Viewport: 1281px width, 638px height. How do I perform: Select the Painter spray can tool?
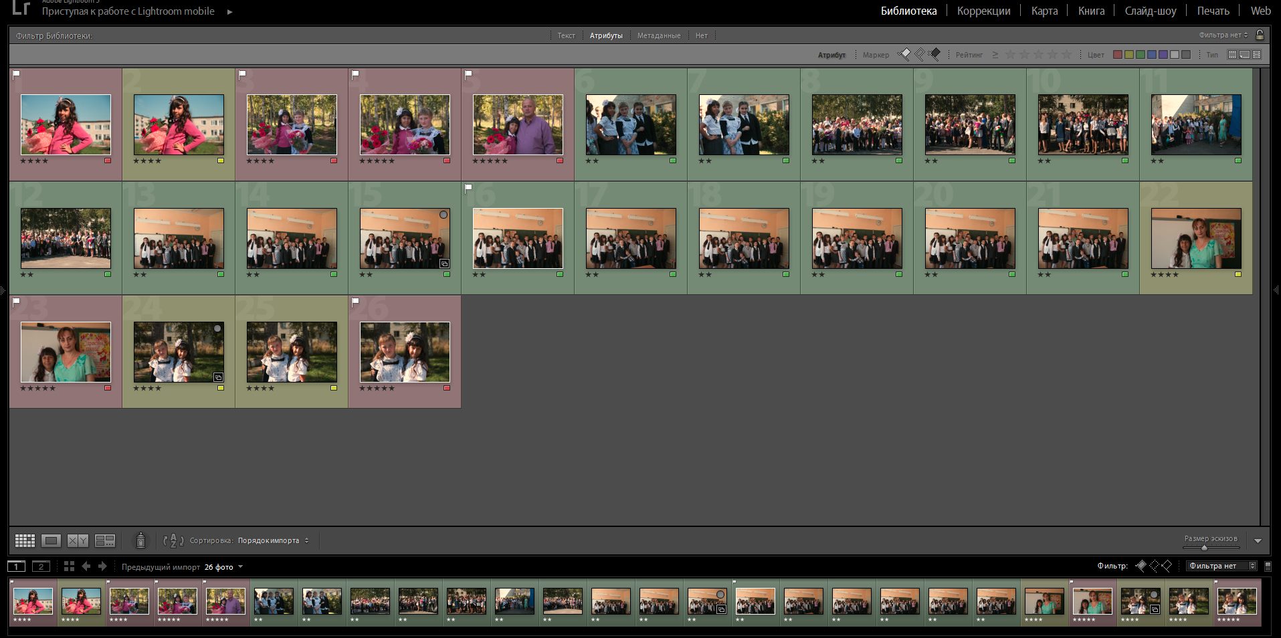(140, 540)
